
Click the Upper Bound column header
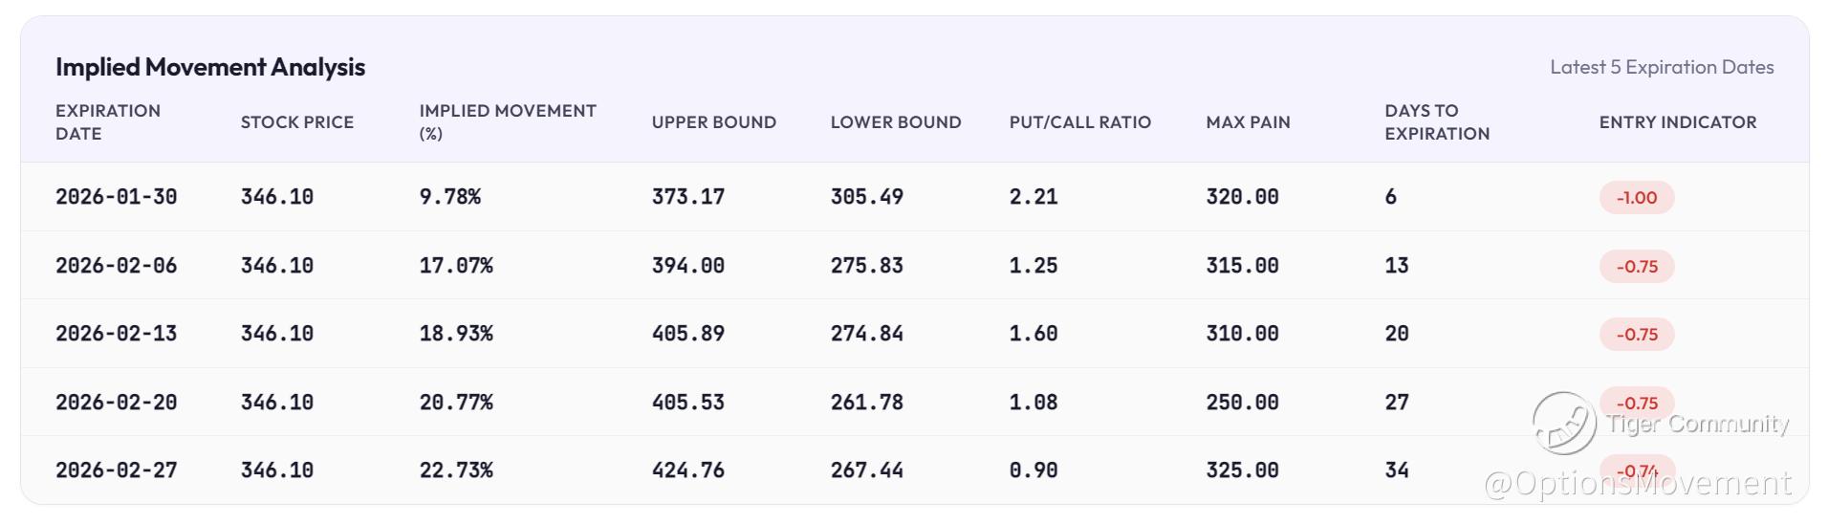point(713,122)
